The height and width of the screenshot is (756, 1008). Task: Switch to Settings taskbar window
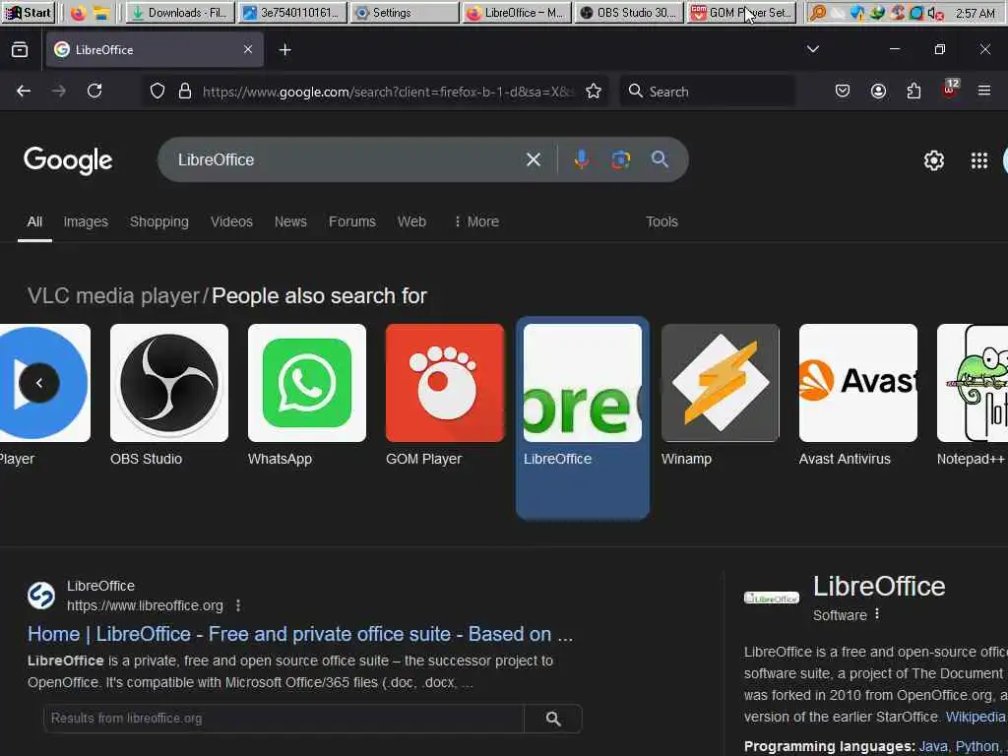click(404, 12)
